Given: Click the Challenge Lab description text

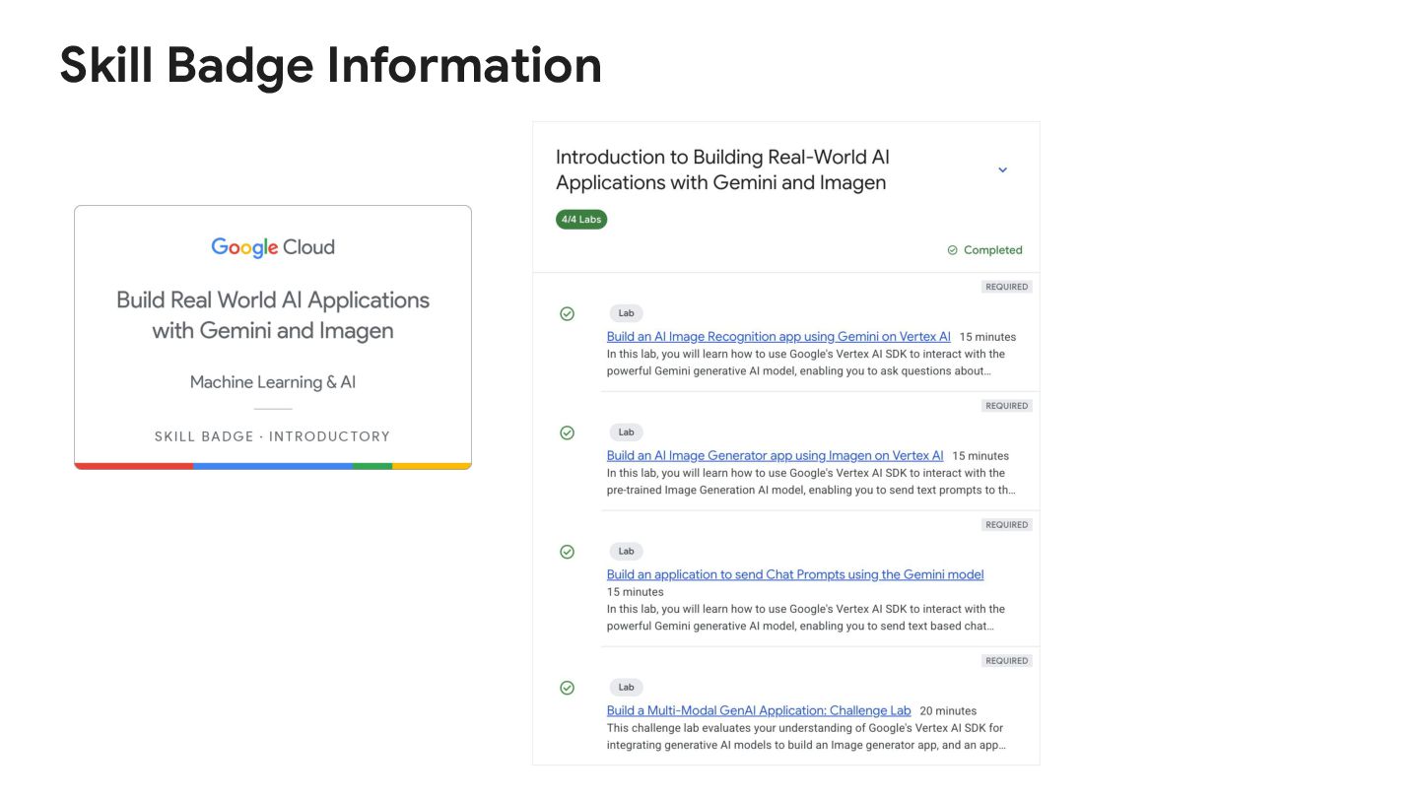Looking at the screenshot, I should (806, 737).
